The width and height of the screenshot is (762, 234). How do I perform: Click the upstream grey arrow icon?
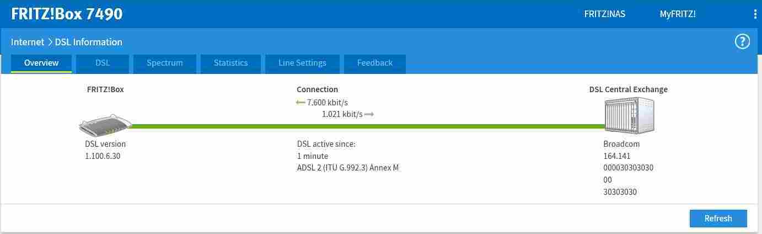pyautogui.click(x=369, y=114)
